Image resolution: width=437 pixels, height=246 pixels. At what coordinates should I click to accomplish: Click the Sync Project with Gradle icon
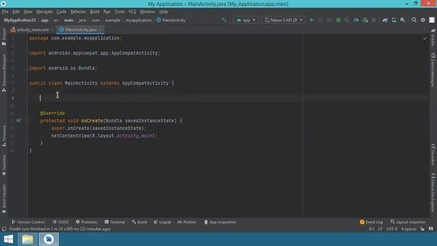click(x=385, y=20)
